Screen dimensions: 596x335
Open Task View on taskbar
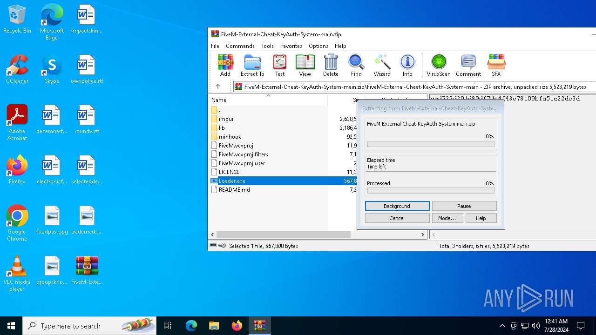[168, 326]
